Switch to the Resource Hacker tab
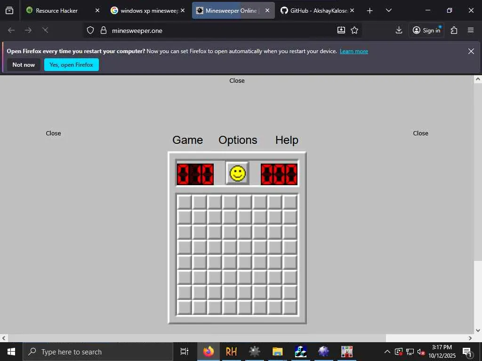 (x=56, y=10)
